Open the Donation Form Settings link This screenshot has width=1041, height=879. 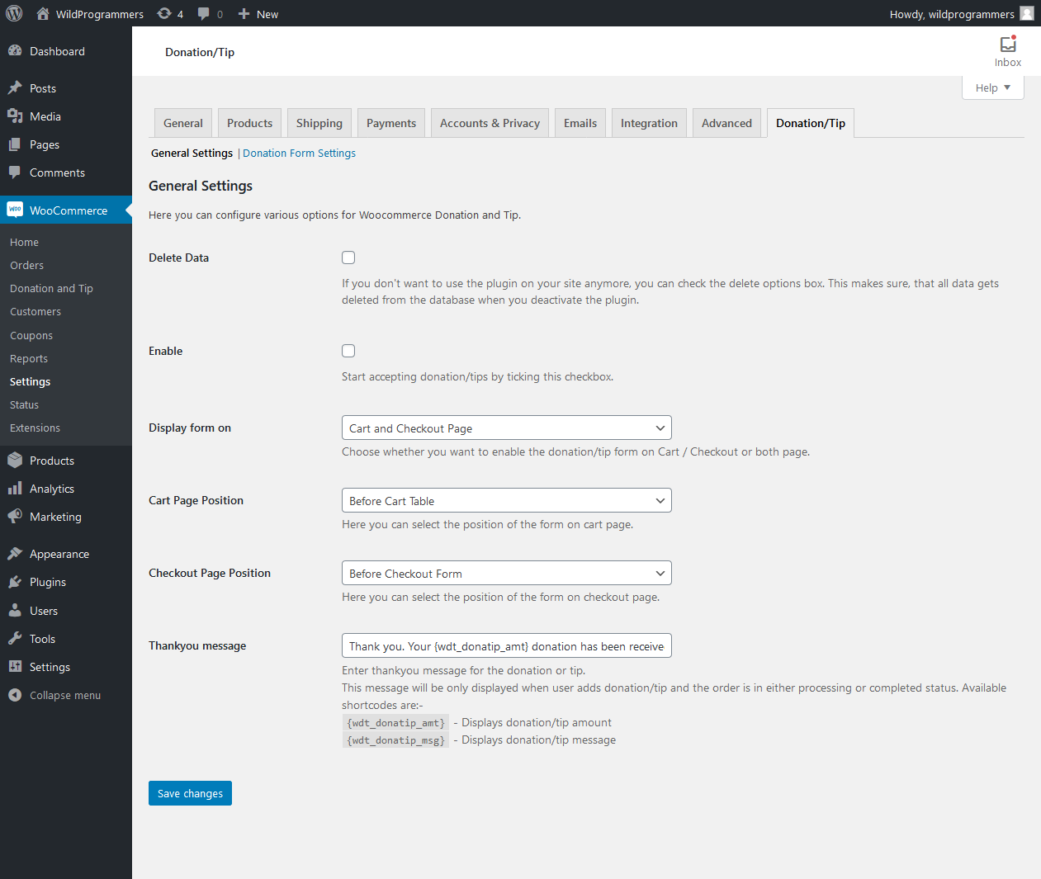(x=299, y=153)
